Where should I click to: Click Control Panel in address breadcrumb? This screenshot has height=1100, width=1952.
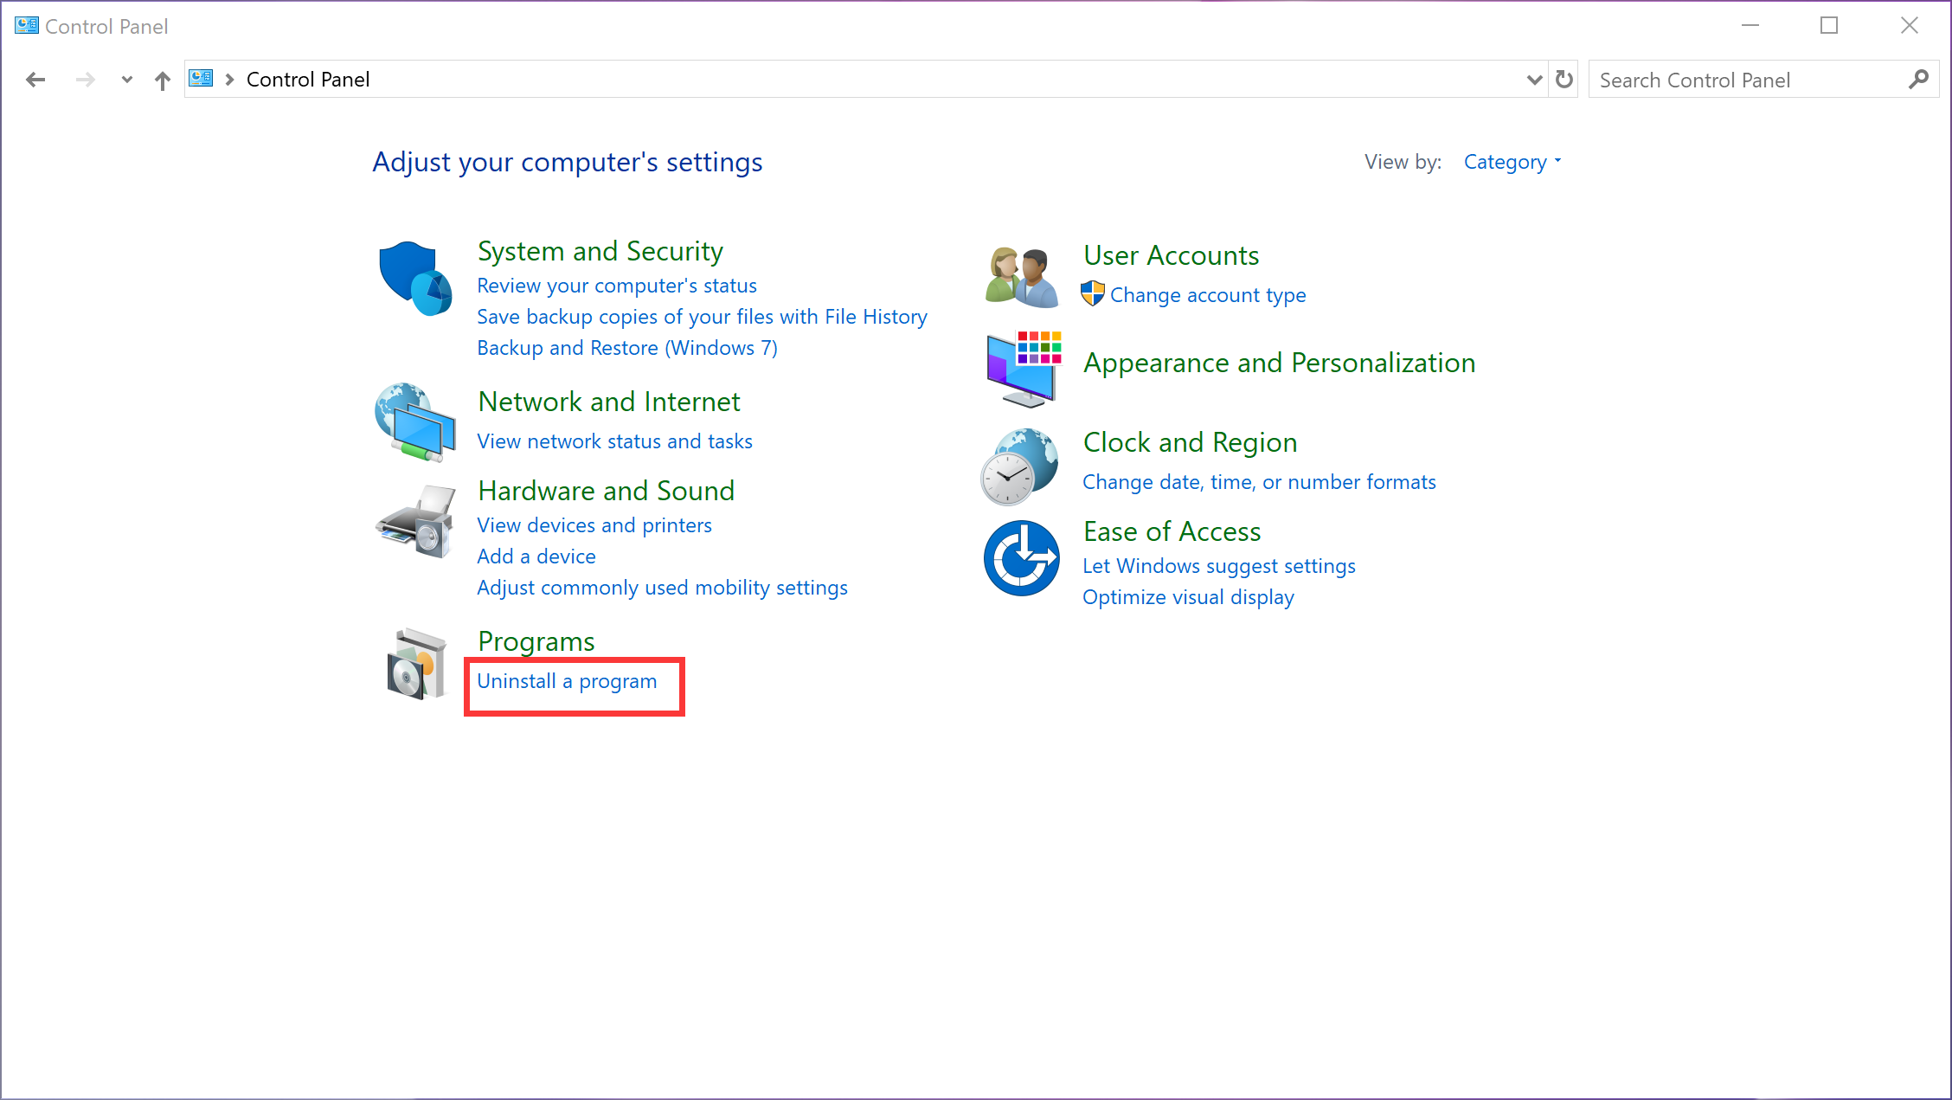[307, 80]
